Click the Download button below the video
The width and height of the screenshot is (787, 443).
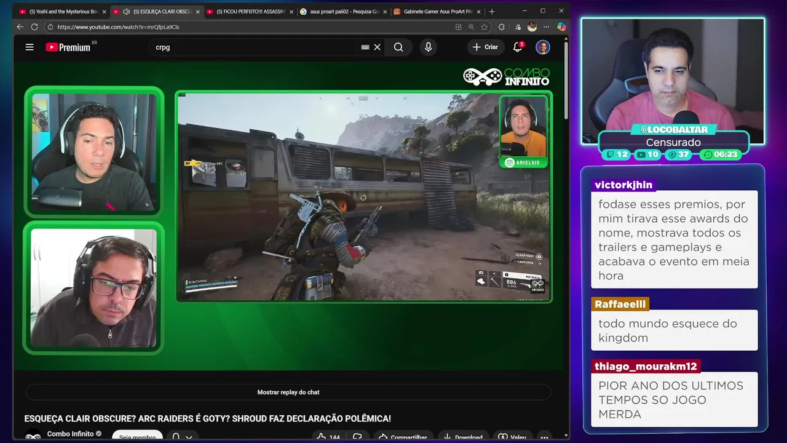(x=462, y=437)
